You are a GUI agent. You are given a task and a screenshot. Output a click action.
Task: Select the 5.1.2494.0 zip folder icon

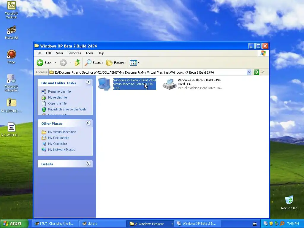click(11, 105)
